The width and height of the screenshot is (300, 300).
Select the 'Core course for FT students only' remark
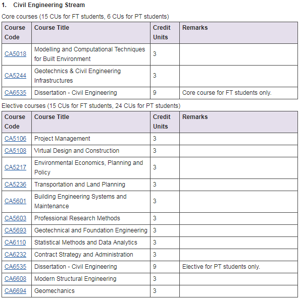pyautogui.click(x=227, y=93)
